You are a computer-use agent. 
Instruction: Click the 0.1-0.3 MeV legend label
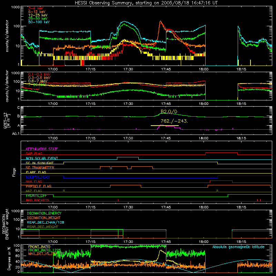[x=39, y=75]
